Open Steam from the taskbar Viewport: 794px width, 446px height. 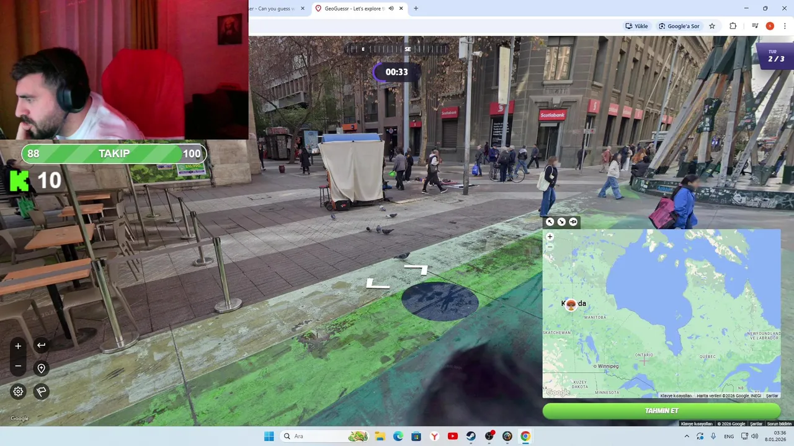(471, 436)
